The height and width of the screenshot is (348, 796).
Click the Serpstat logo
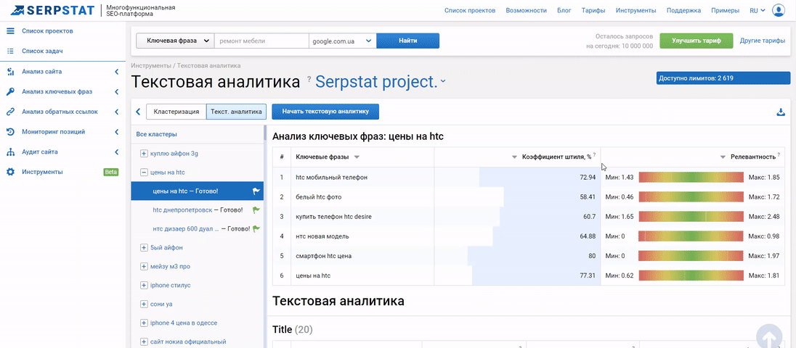coord(52,9)
